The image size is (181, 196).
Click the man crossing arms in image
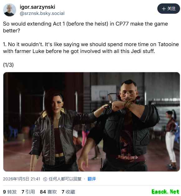click(124, 125)
